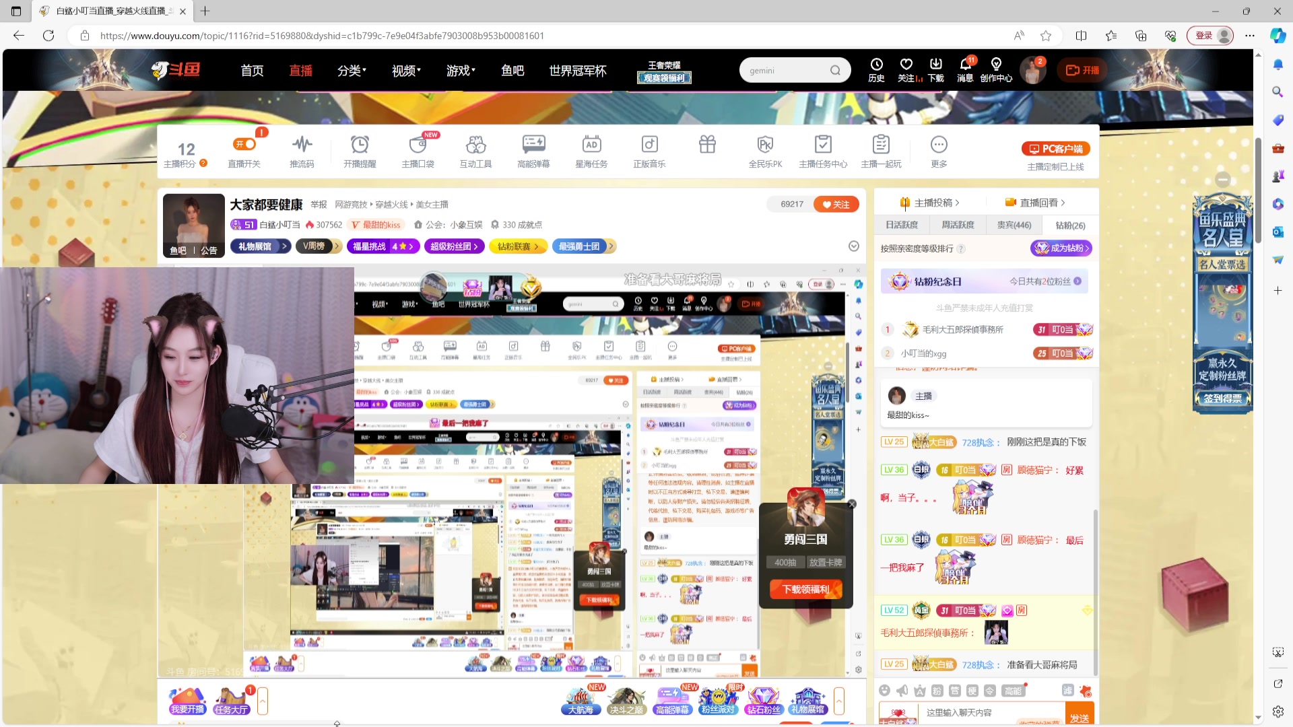1293x727 pixels.
Task: Click the chat message input field
Action: [991, 713]
